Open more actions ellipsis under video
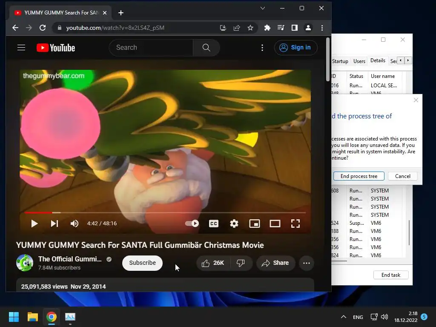Screen dimensions: 436x327 pyautogui.click(x=307, y=263)
